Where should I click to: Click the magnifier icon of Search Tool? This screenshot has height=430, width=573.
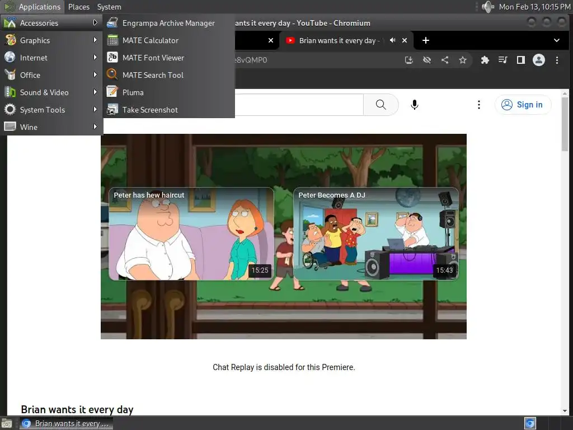click(x=112, y=74)
